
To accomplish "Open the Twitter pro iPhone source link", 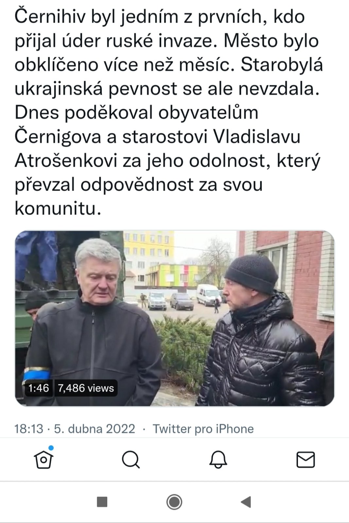I will 203,429.
